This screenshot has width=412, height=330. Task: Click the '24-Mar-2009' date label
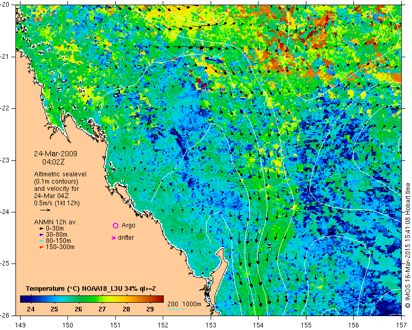[x=56, y=154]
